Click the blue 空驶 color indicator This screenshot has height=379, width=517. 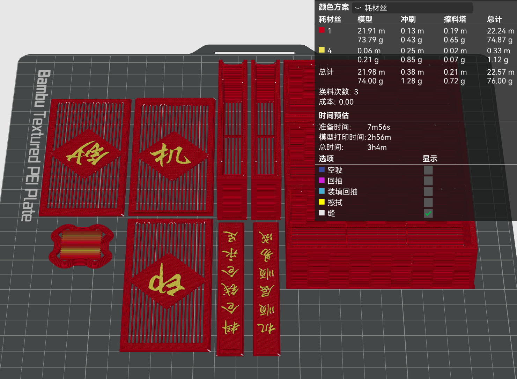point(322,169)
